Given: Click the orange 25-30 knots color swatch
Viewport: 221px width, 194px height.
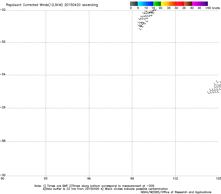Looking at the screenshot, I should tap(173, 4).
